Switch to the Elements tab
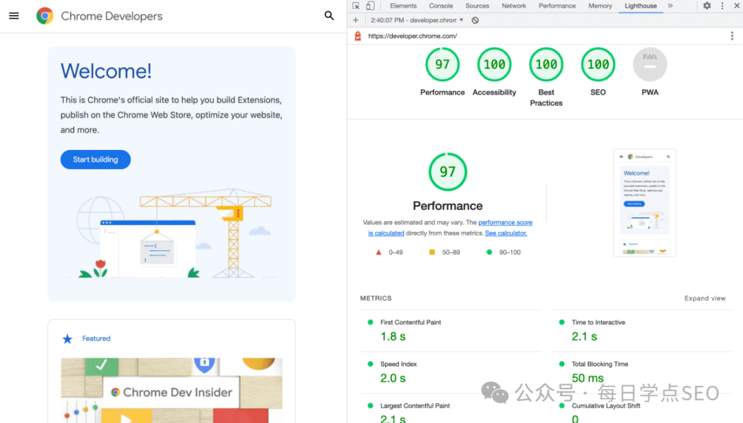This screenshot has height=423, width=743. tap(402, 6)
